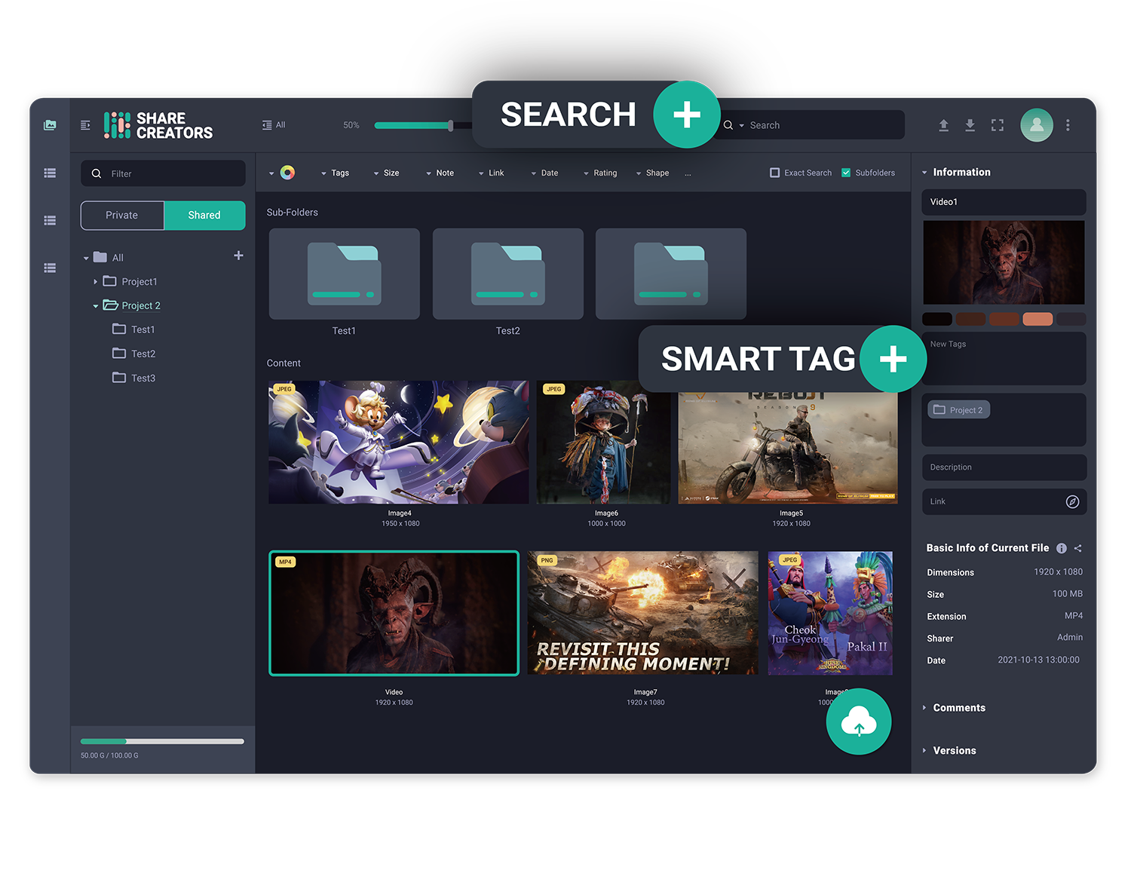This screenshot has width=1131, height=870.
Task: Select the Test3 folder in tree
Action: (133, 378)
